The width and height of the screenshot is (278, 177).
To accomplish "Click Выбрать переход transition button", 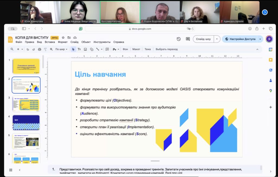I will 167,49.
